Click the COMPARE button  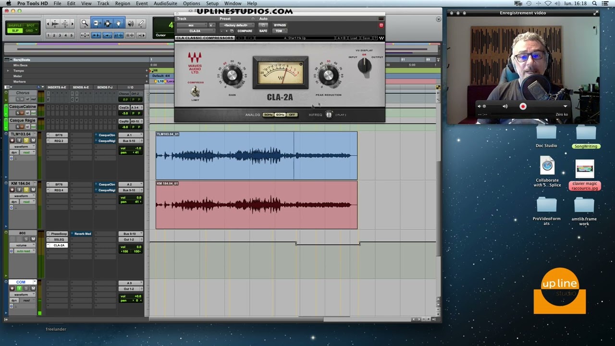(245, 31)
